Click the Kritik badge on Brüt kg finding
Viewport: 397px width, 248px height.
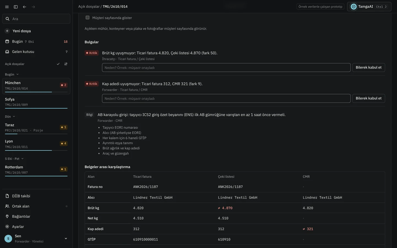[92, 53]
